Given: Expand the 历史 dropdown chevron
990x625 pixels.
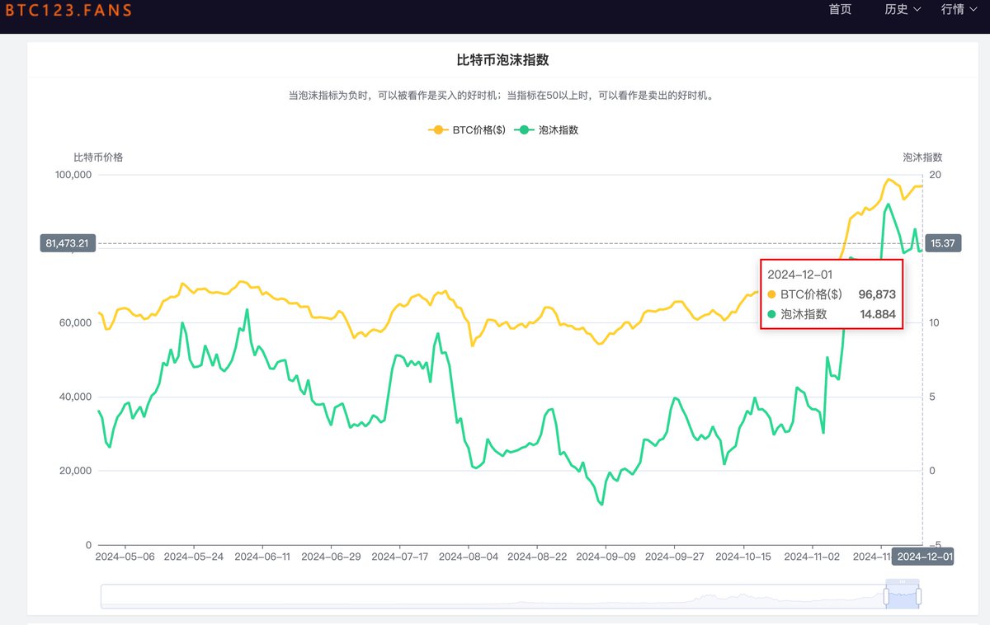Looking at the screenshot, I should [x=917, y=10].
